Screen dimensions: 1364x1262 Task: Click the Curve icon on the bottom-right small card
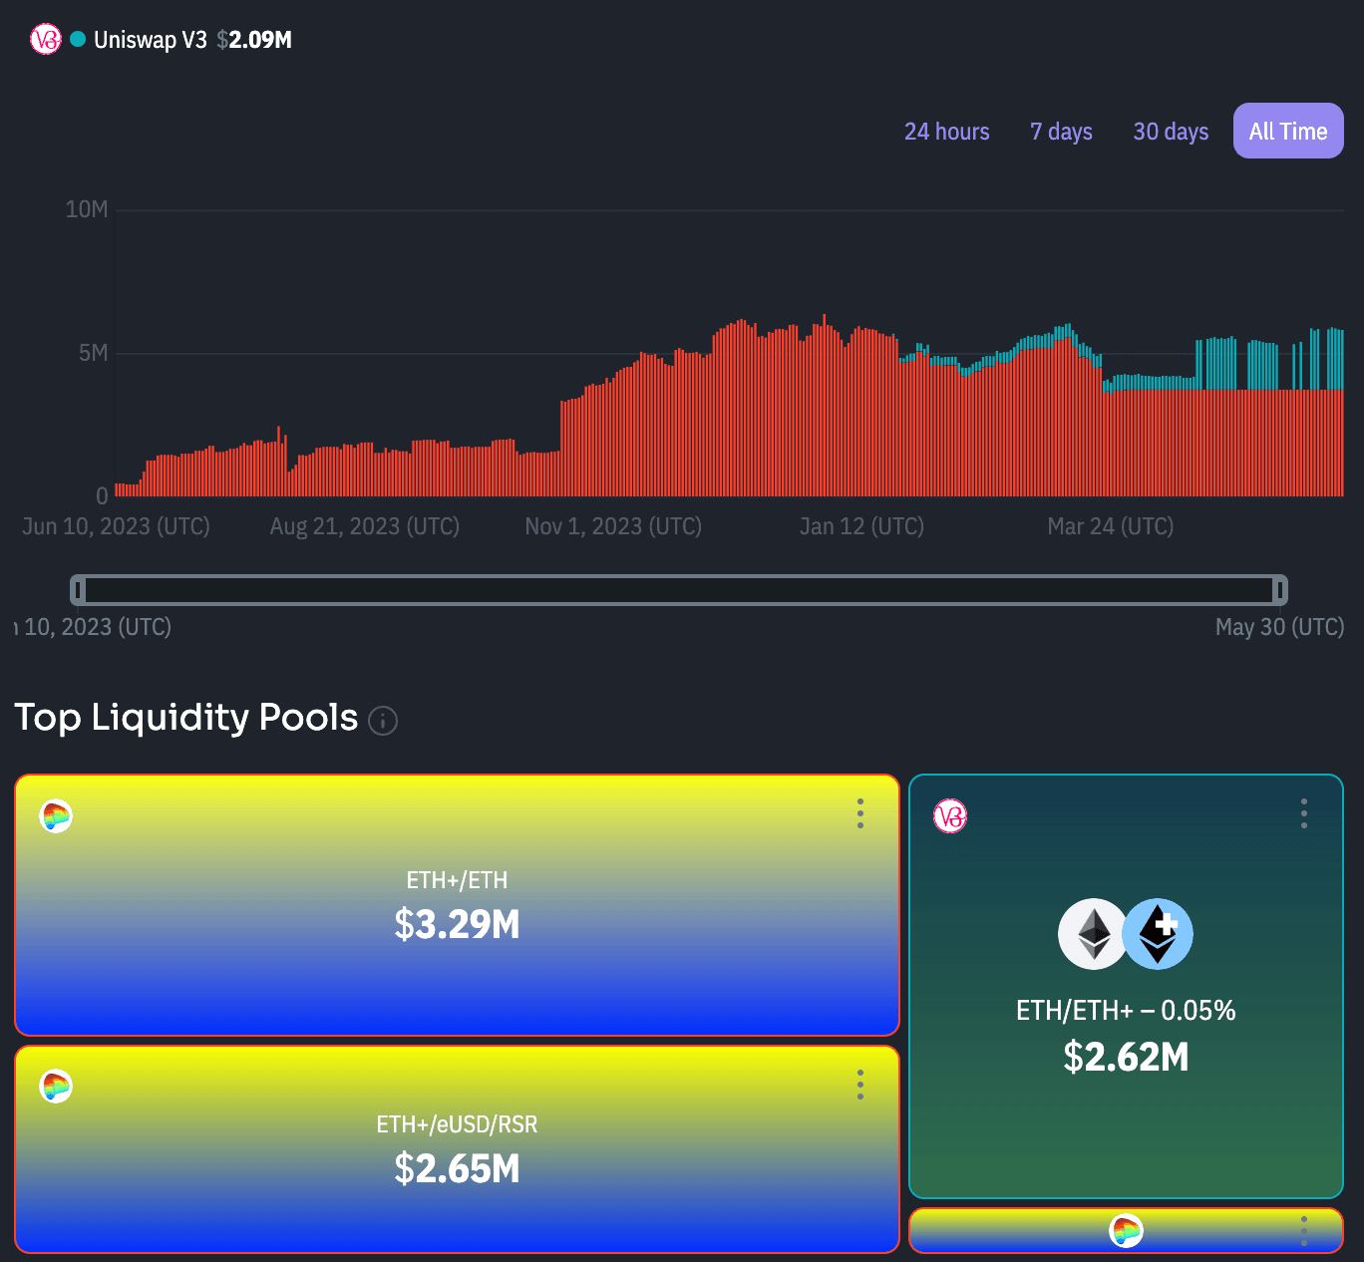coord(1126,1231)
